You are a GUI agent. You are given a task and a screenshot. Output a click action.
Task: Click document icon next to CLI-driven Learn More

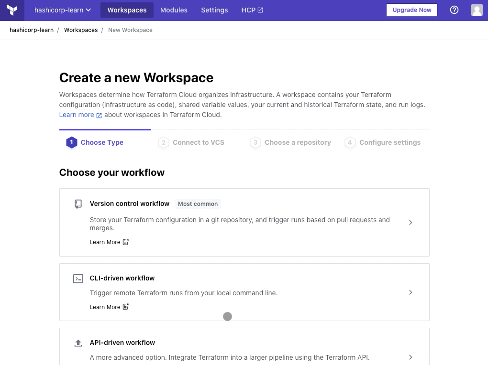(x=125, y=307)
